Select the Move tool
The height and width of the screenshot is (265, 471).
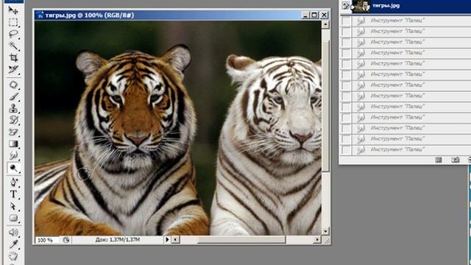13,10
